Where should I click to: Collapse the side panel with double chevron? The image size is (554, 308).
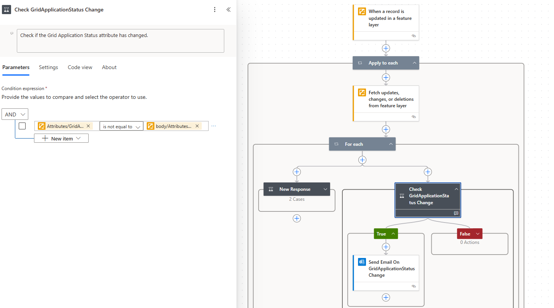click(x=228, y=10)
